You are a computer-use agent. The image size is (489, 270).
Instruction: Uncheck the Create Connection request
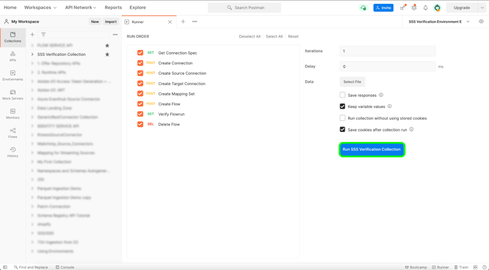tap(140, 63)
